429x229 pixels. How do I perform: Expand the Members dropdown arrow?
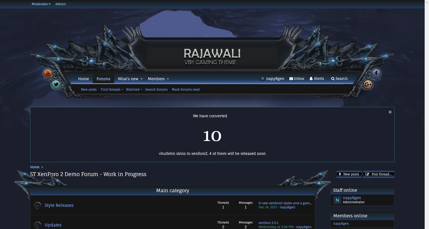(168, 79)
